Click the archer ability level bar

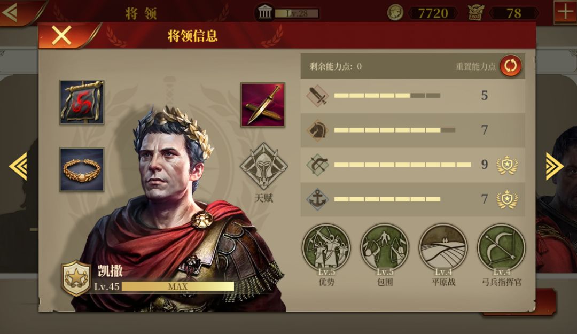(402, 165)
